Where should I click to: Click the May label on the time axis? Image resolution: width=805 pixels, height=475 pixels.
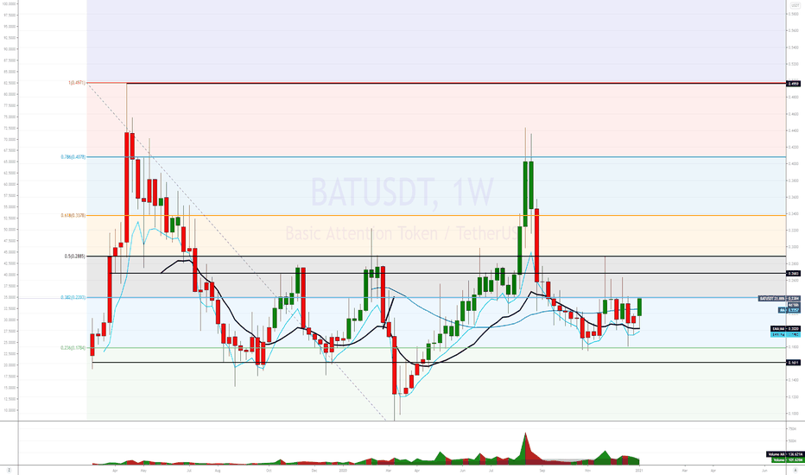[143, 471]
